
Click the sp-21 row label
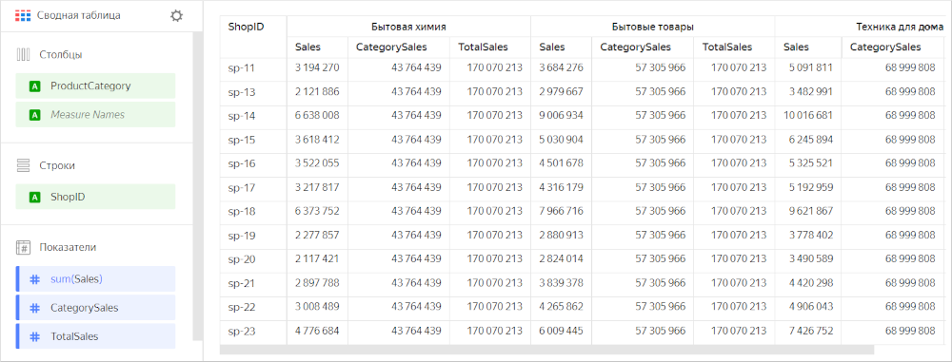[x=241, y=284]
